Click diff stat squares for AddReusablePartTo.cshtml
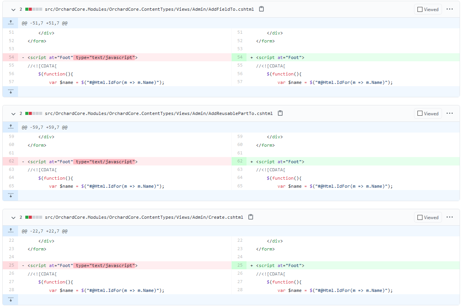 pos(33,113)
